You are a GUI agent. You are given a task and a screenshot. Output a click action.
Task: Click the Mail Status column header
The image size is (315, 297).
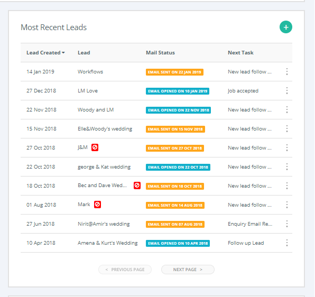click(x=160, y=53)
